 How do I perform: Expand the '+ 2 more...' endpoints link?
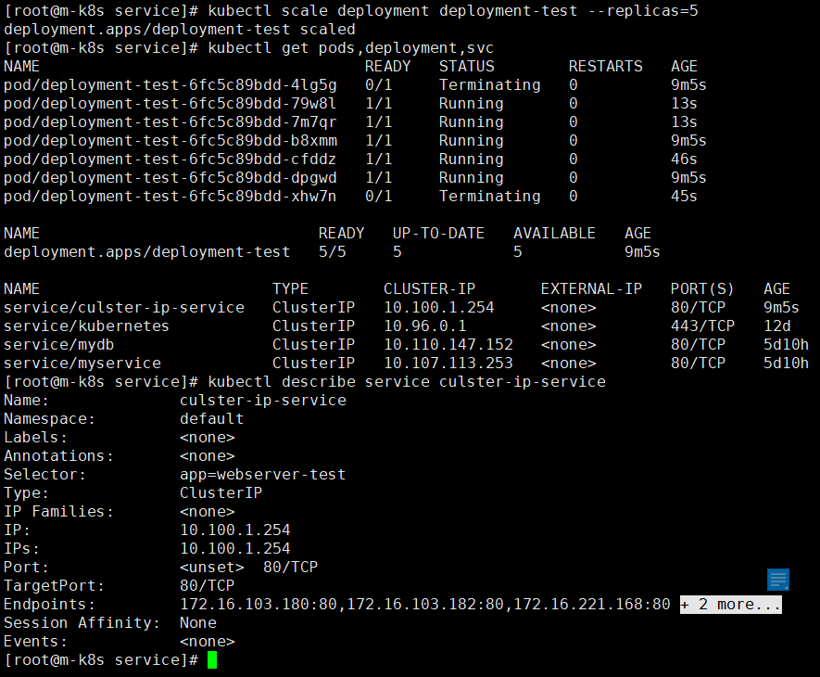click(x=730, y=605)
